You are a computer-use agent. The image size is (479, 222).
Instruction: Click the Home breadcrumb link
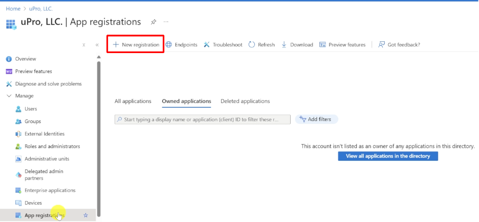tap(13, 9)
